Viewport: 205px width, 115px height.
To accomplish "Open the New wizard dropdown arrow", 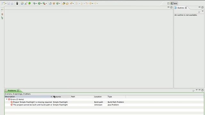I will 6,4.
